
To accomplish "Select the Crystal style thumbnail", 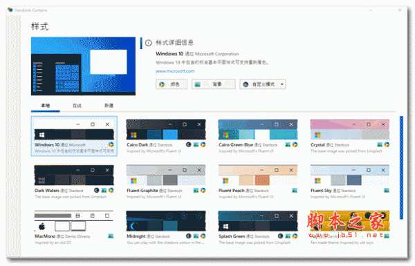I will tap(349, 130).
